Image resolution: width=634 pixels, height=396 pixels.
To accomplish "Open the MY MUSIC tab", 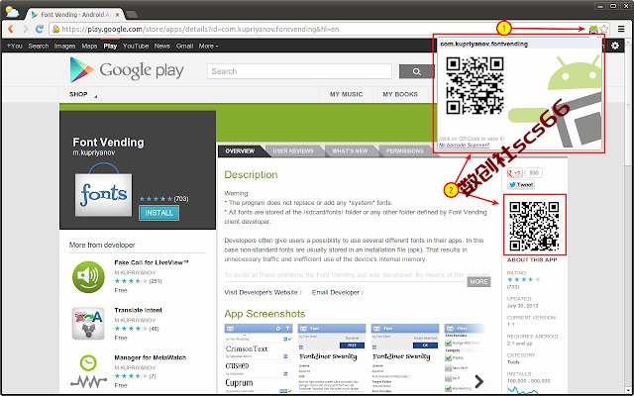I will click(x=346, y=94).
